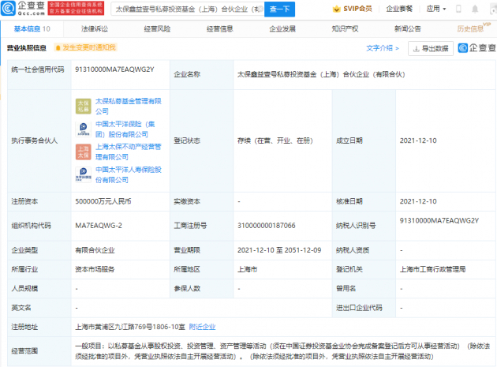
Task: Click the company name search input field
Action: click(181, 9)
